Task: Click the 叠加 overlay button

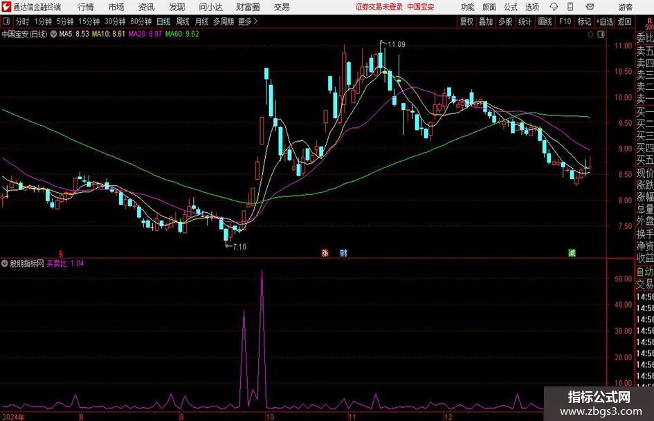Action: click(x=486, y=21)
